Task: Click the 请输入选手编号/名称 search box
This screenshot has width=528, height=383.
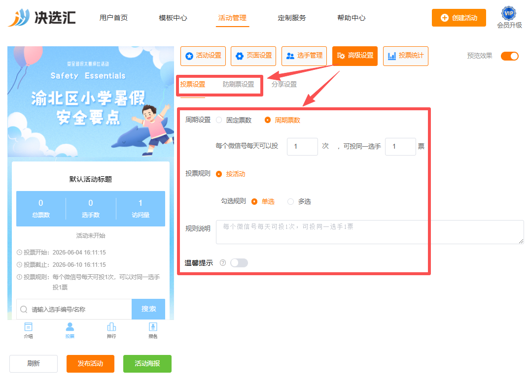Action: click(74, 309)
